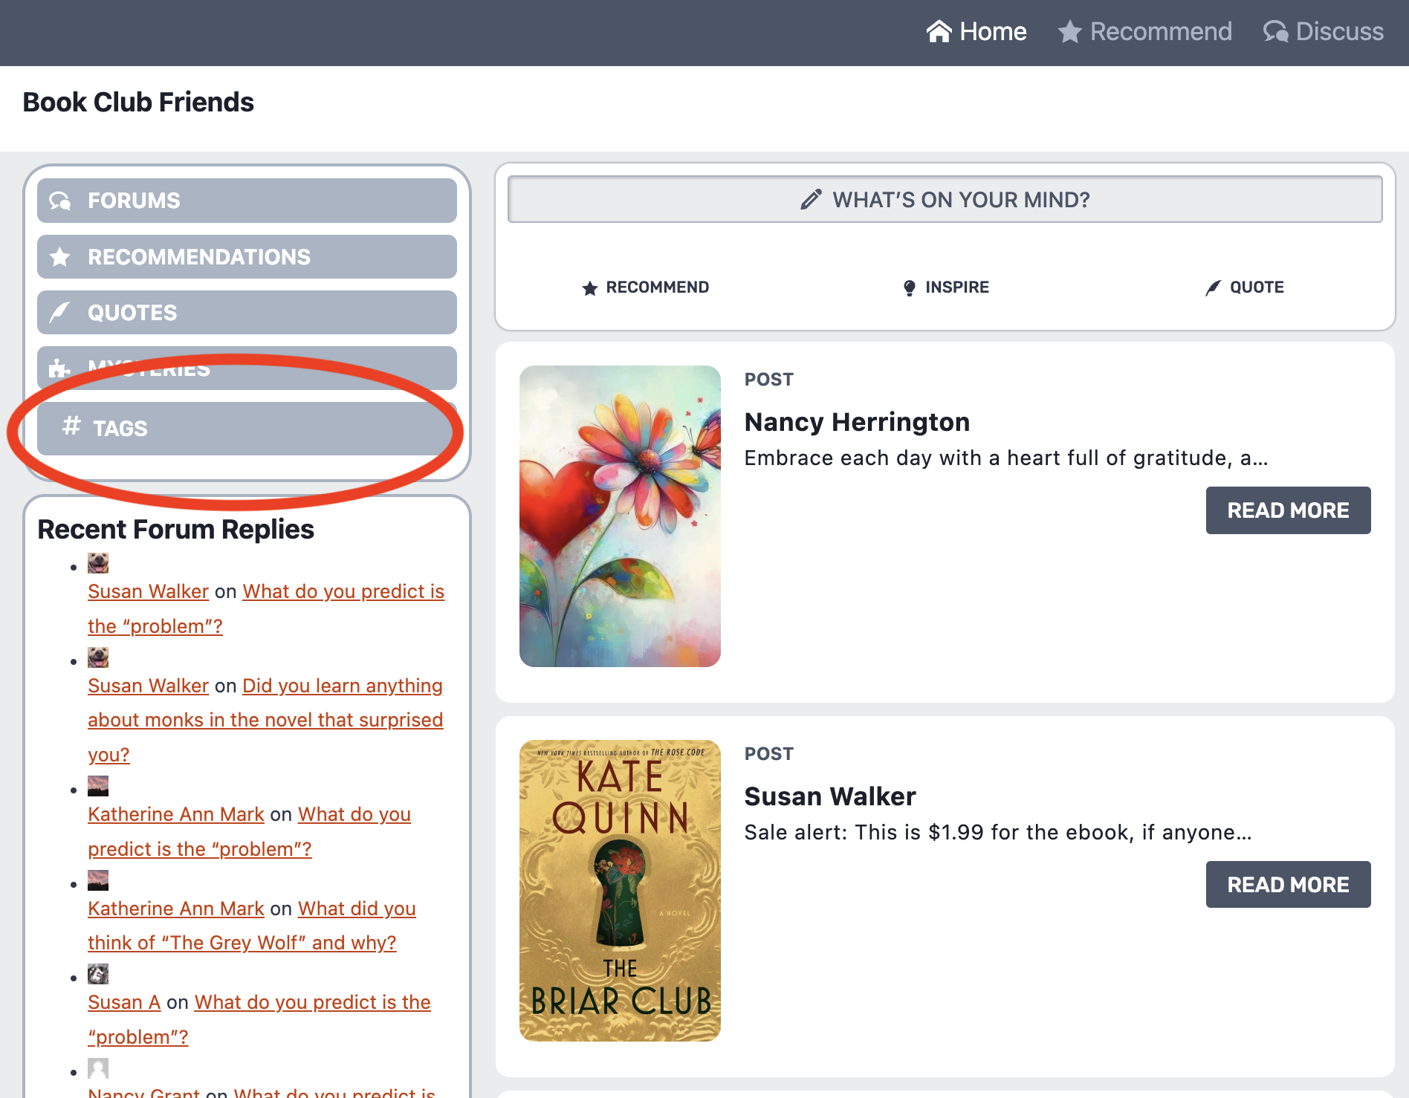The height and width of the screenshot is (1098, 1409).
Task: Click Susan Walker's dog avatar on first reply
Action: tap(98, 563)
